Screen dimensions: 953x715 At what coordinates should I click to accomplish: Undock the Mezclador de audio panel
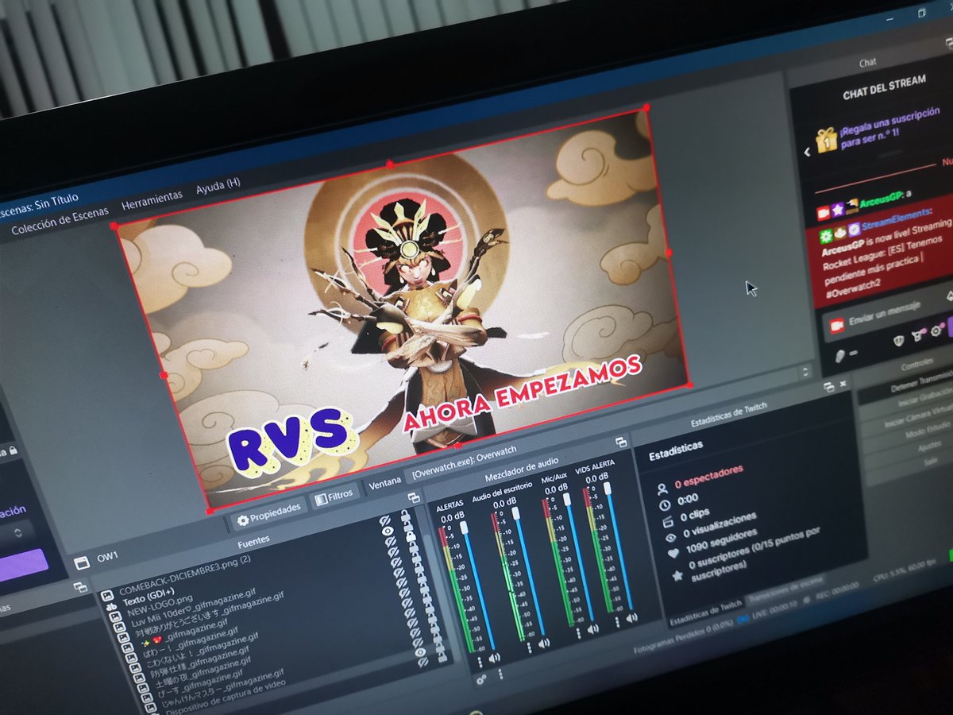[x=621, y=443]
